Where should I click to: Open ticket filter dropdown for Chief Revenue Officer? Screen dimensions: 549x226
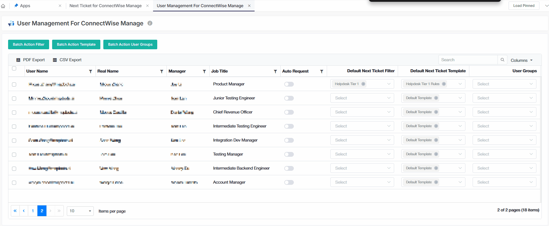(362, 112)
